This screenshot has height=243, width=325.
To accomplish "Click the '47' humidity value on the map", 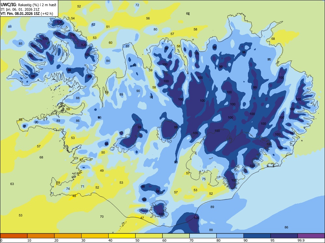I will coord(142,218).
